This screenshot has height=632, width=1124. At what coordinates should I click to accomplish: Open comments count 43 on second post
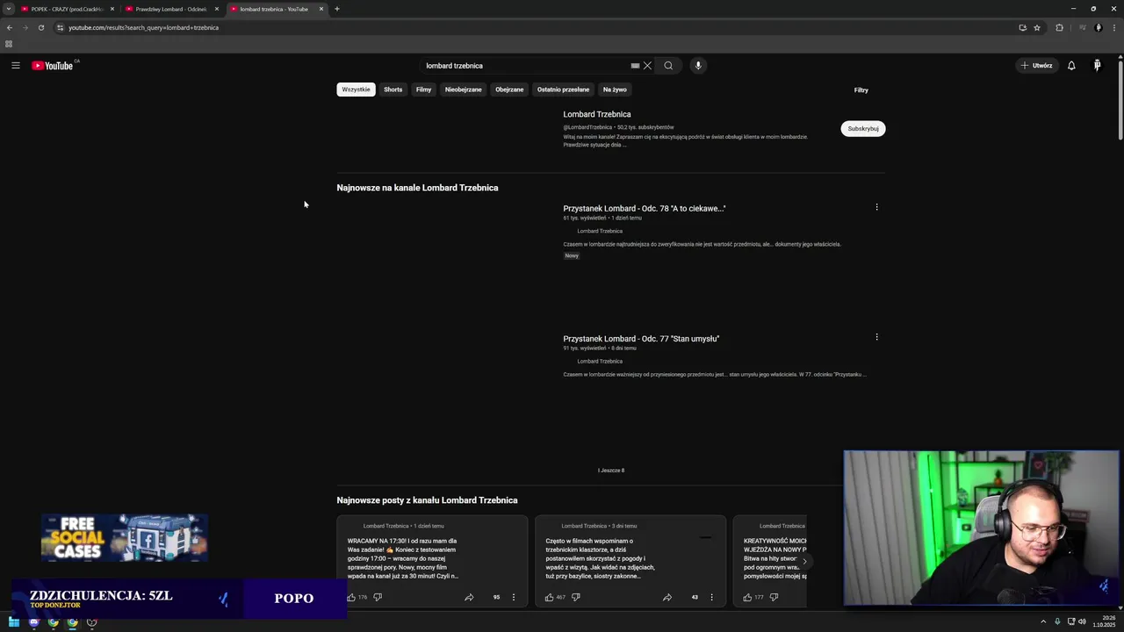(695, 597)
